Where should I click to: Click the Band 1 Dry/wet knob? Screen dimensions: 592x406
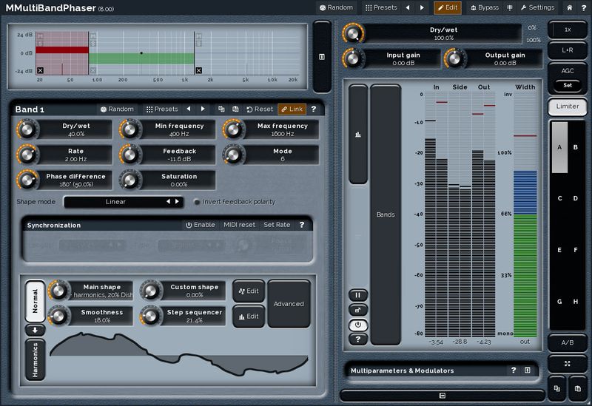click(x=27, y=129)
